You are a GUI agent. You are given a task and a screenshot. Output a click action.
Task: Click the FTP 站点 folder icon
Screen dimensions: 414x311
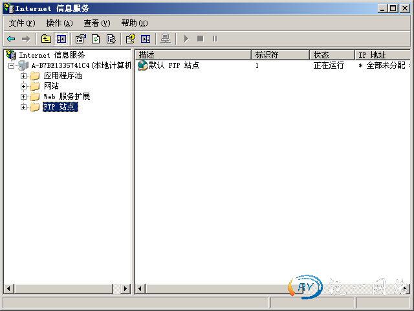click(35, 107)
